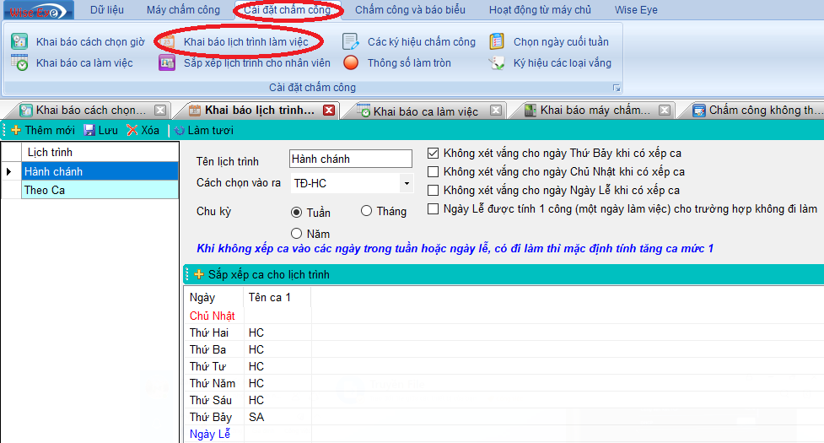This screenshot has width=824, height=443.
Task: Click HC shift in Thứ Tư row
Action: tap(256, 366)
